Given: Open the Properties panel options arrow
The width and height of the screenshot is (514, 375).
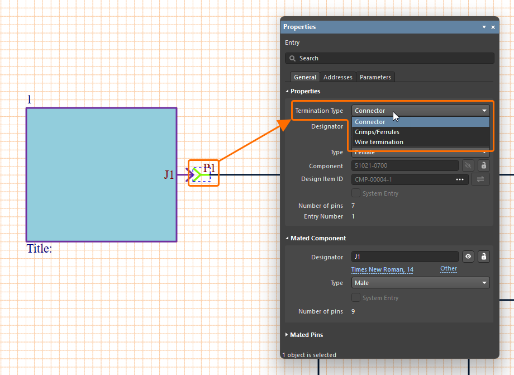Looking at the screenshot, I should [484, 27].
